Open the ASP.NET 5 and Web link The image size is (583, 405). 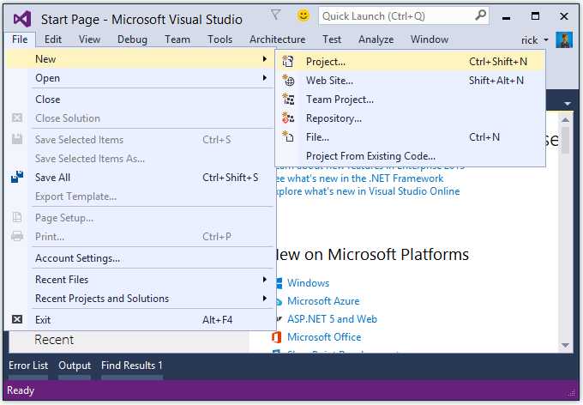(x=332, y=319)
